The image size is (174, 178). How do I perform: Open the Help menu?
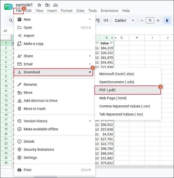[x=126, y=11]
